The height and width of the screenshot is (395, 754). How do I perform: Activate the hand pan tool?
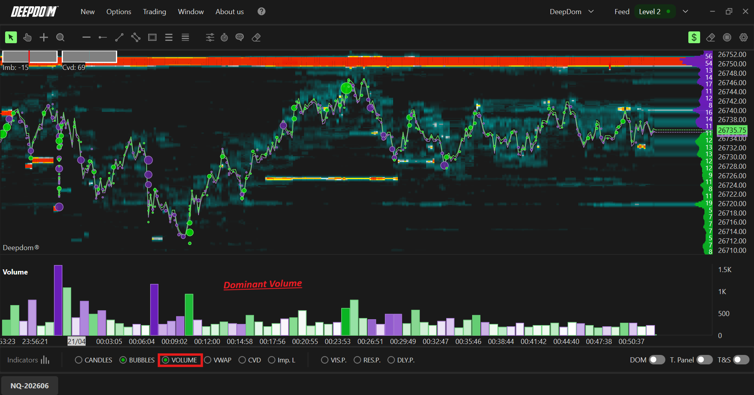tap(27, 37)
